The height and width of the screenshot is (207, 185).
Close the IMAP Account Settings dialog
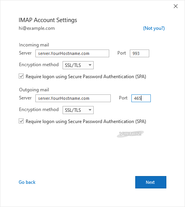(x=176, y=6)
